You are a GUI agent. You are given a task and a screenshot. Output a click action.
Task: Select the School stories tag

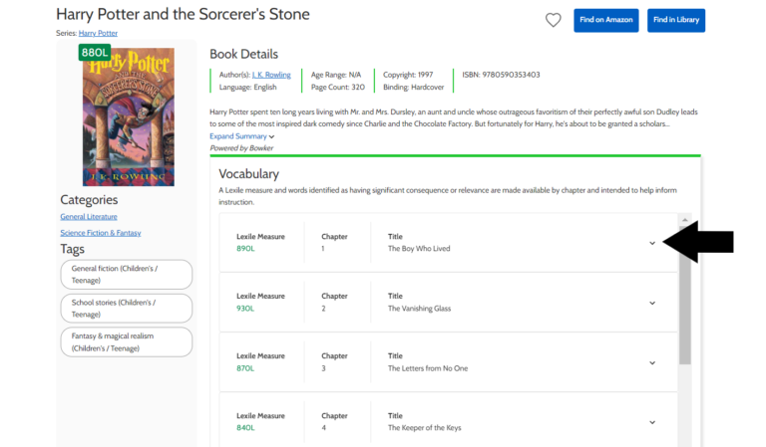pyautogui.click(x=126, y=309)
